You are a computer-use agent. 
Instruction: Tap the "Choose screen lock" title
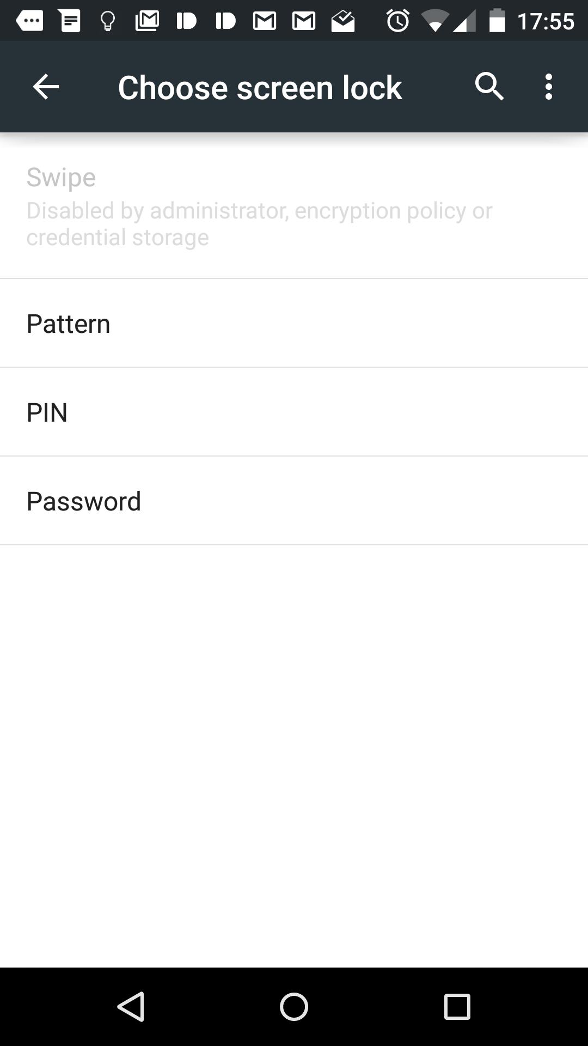[x=260, y=88]
